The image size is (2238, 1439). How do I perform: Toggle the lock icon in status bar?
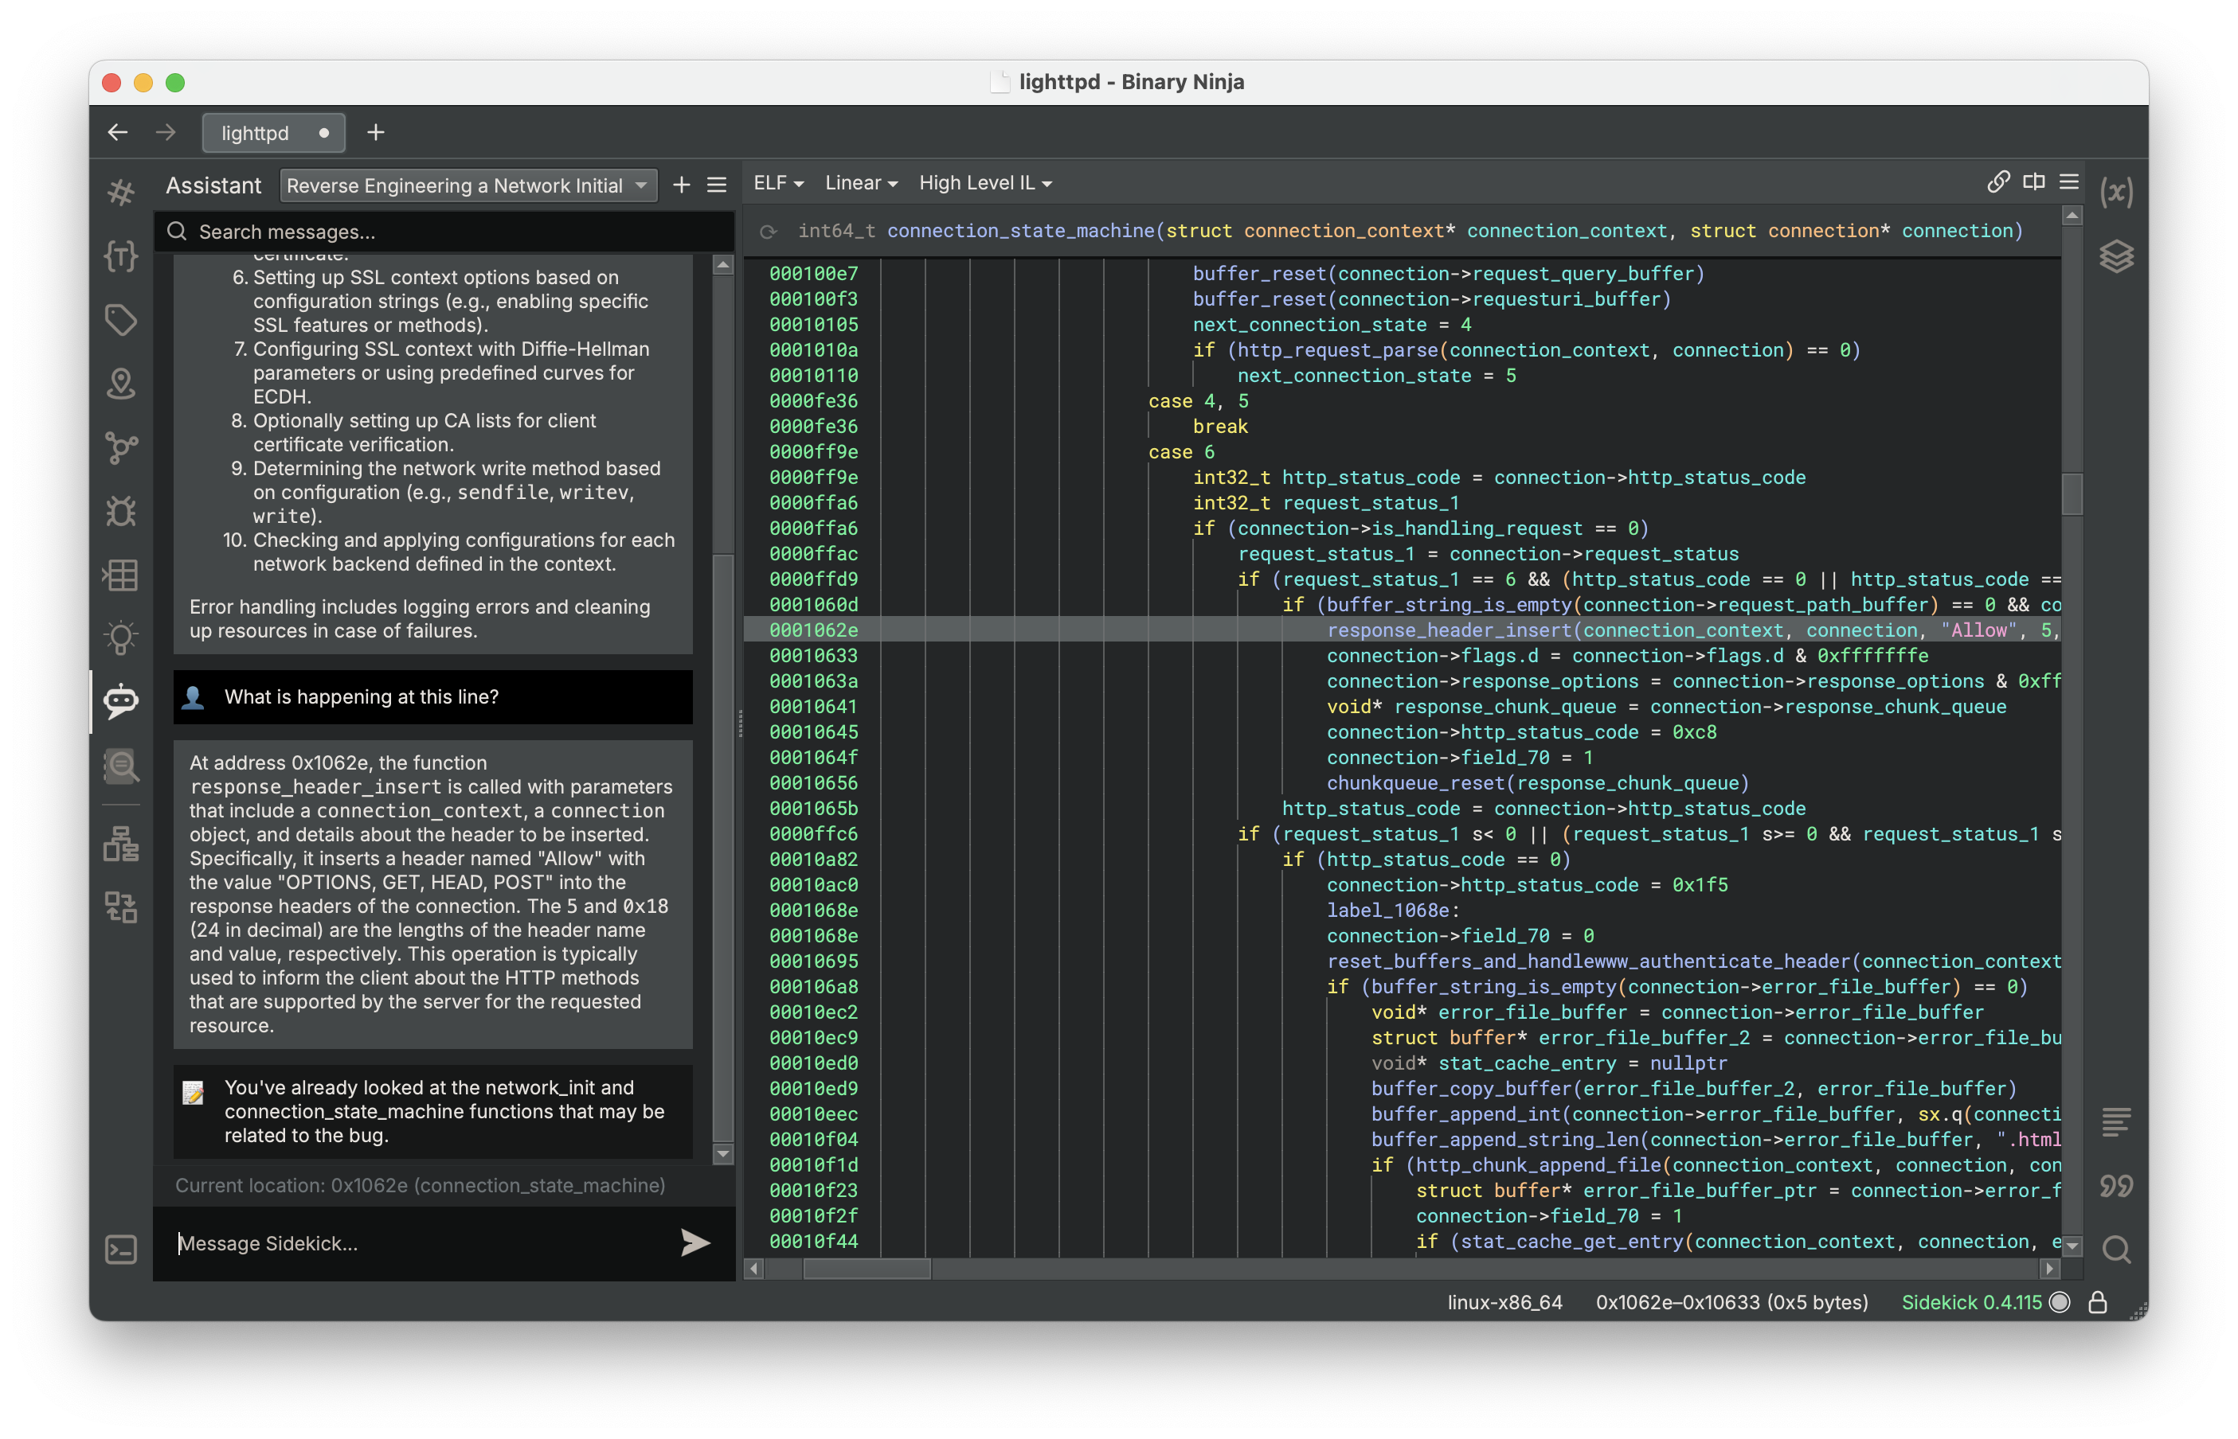[2097, 1303]
